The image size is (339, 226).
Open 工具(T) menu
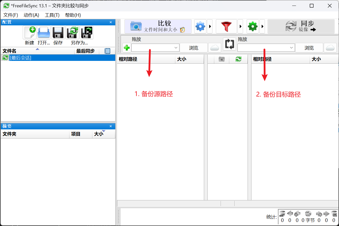point(52,15)
